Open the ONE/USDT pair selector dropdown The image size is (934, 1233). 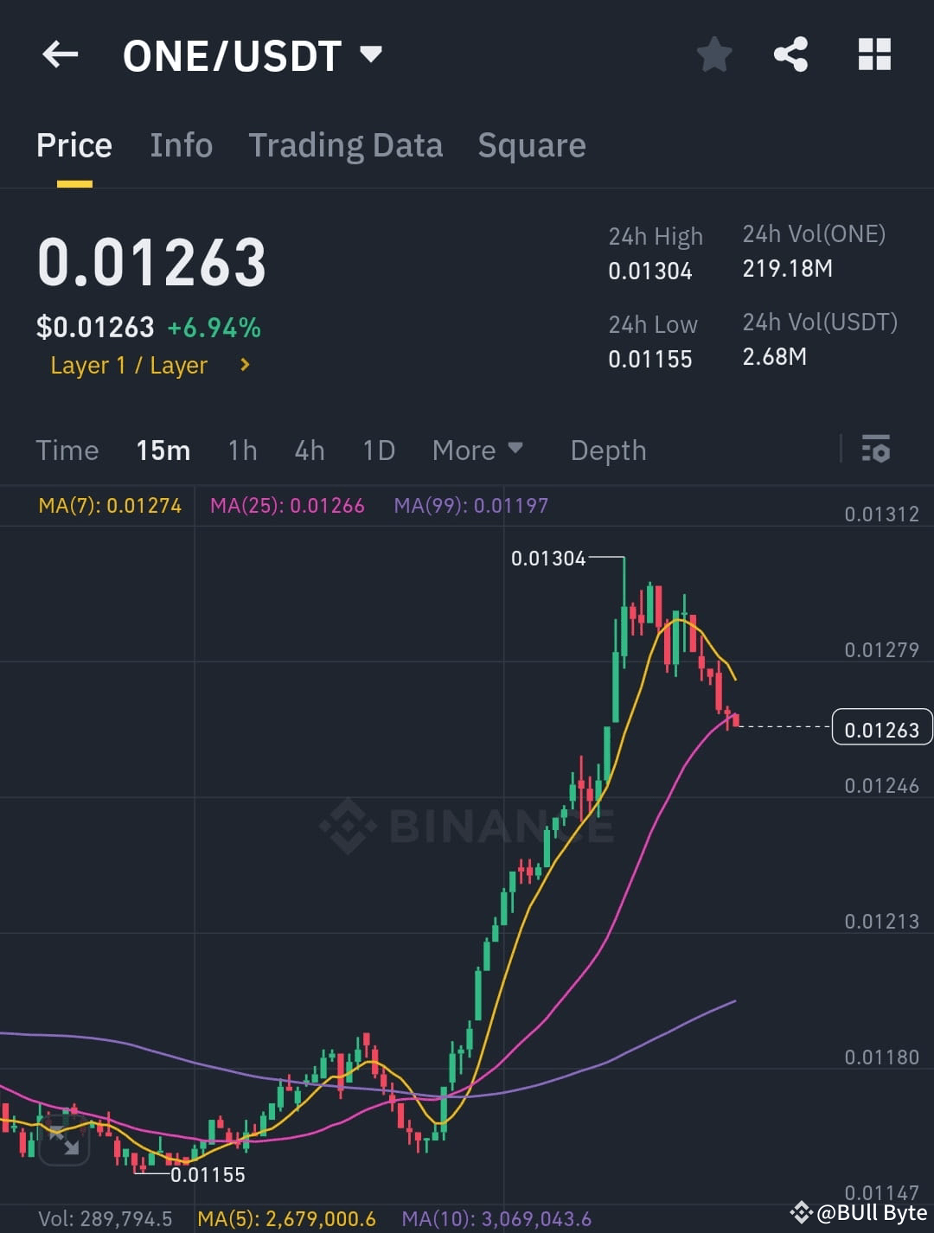pyautogui.click(x=251, y=55)
